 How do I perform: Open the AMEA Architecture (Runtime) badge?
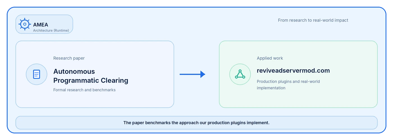pos(44,24)
